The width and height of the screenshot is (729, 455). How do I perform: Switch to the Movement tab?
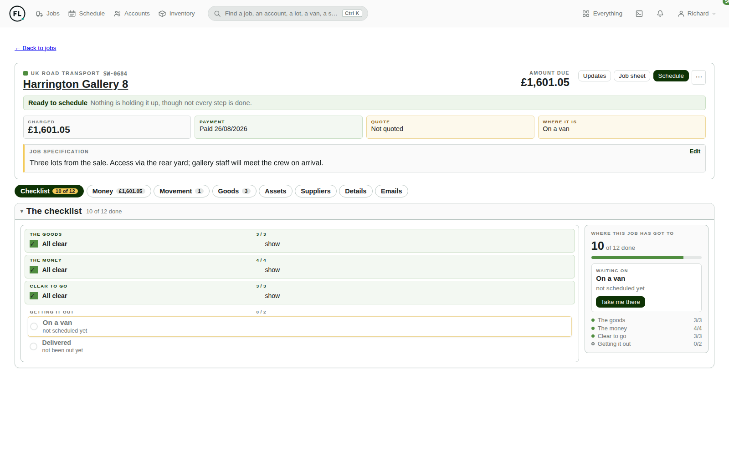pos(181,191)
